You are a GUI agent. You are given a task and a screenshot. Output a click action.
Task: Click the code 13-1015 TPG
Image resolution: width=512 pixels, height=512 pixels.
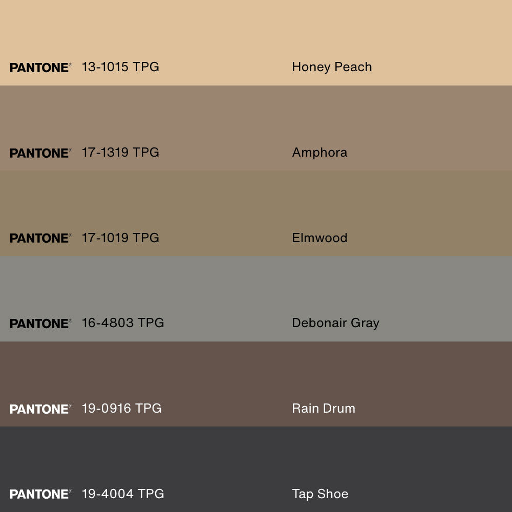[120, 67]
